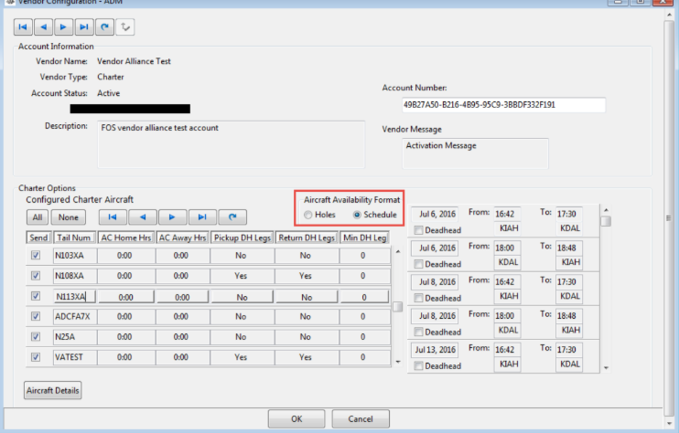Refresh the Configured Charter Aircraft list
The width and height of the screenshot is (679, 433).
tap(232, 217)
